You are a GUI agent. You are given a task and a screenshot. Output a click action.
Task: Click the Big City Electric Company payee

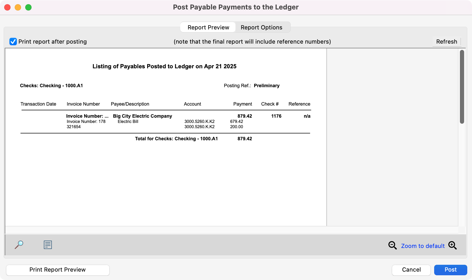(142, 116)
